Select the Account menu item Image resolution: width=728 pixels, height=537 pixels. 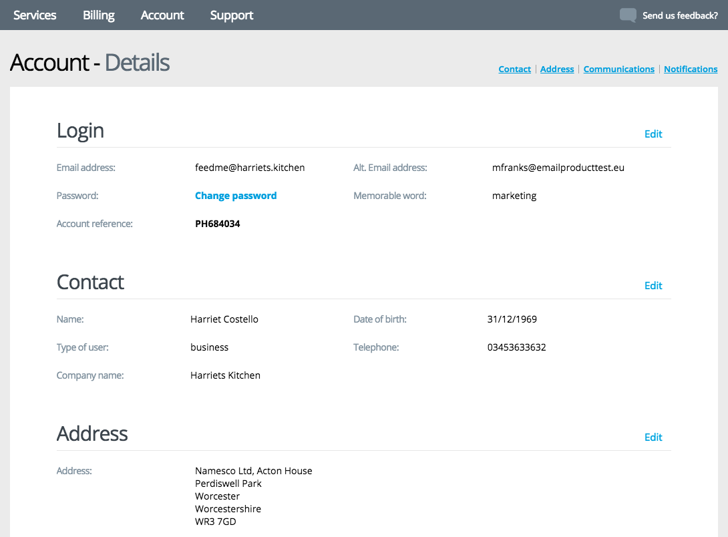point(162,15)
